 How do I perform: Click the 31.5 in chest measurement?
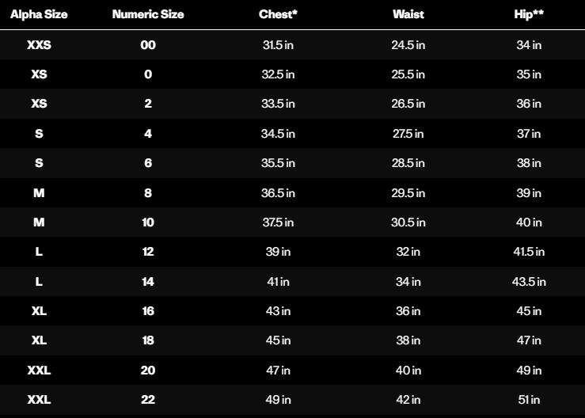(x=278, y=45)
